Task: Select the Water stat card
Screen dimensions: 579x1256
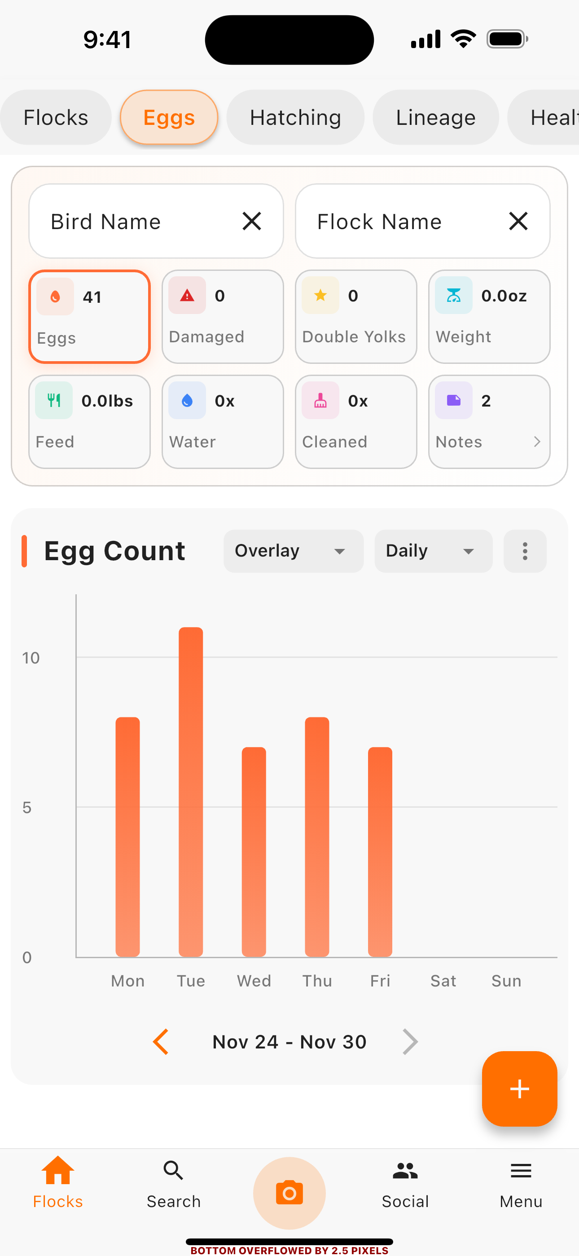Action: pyautogui.click(x=222, y=421)
